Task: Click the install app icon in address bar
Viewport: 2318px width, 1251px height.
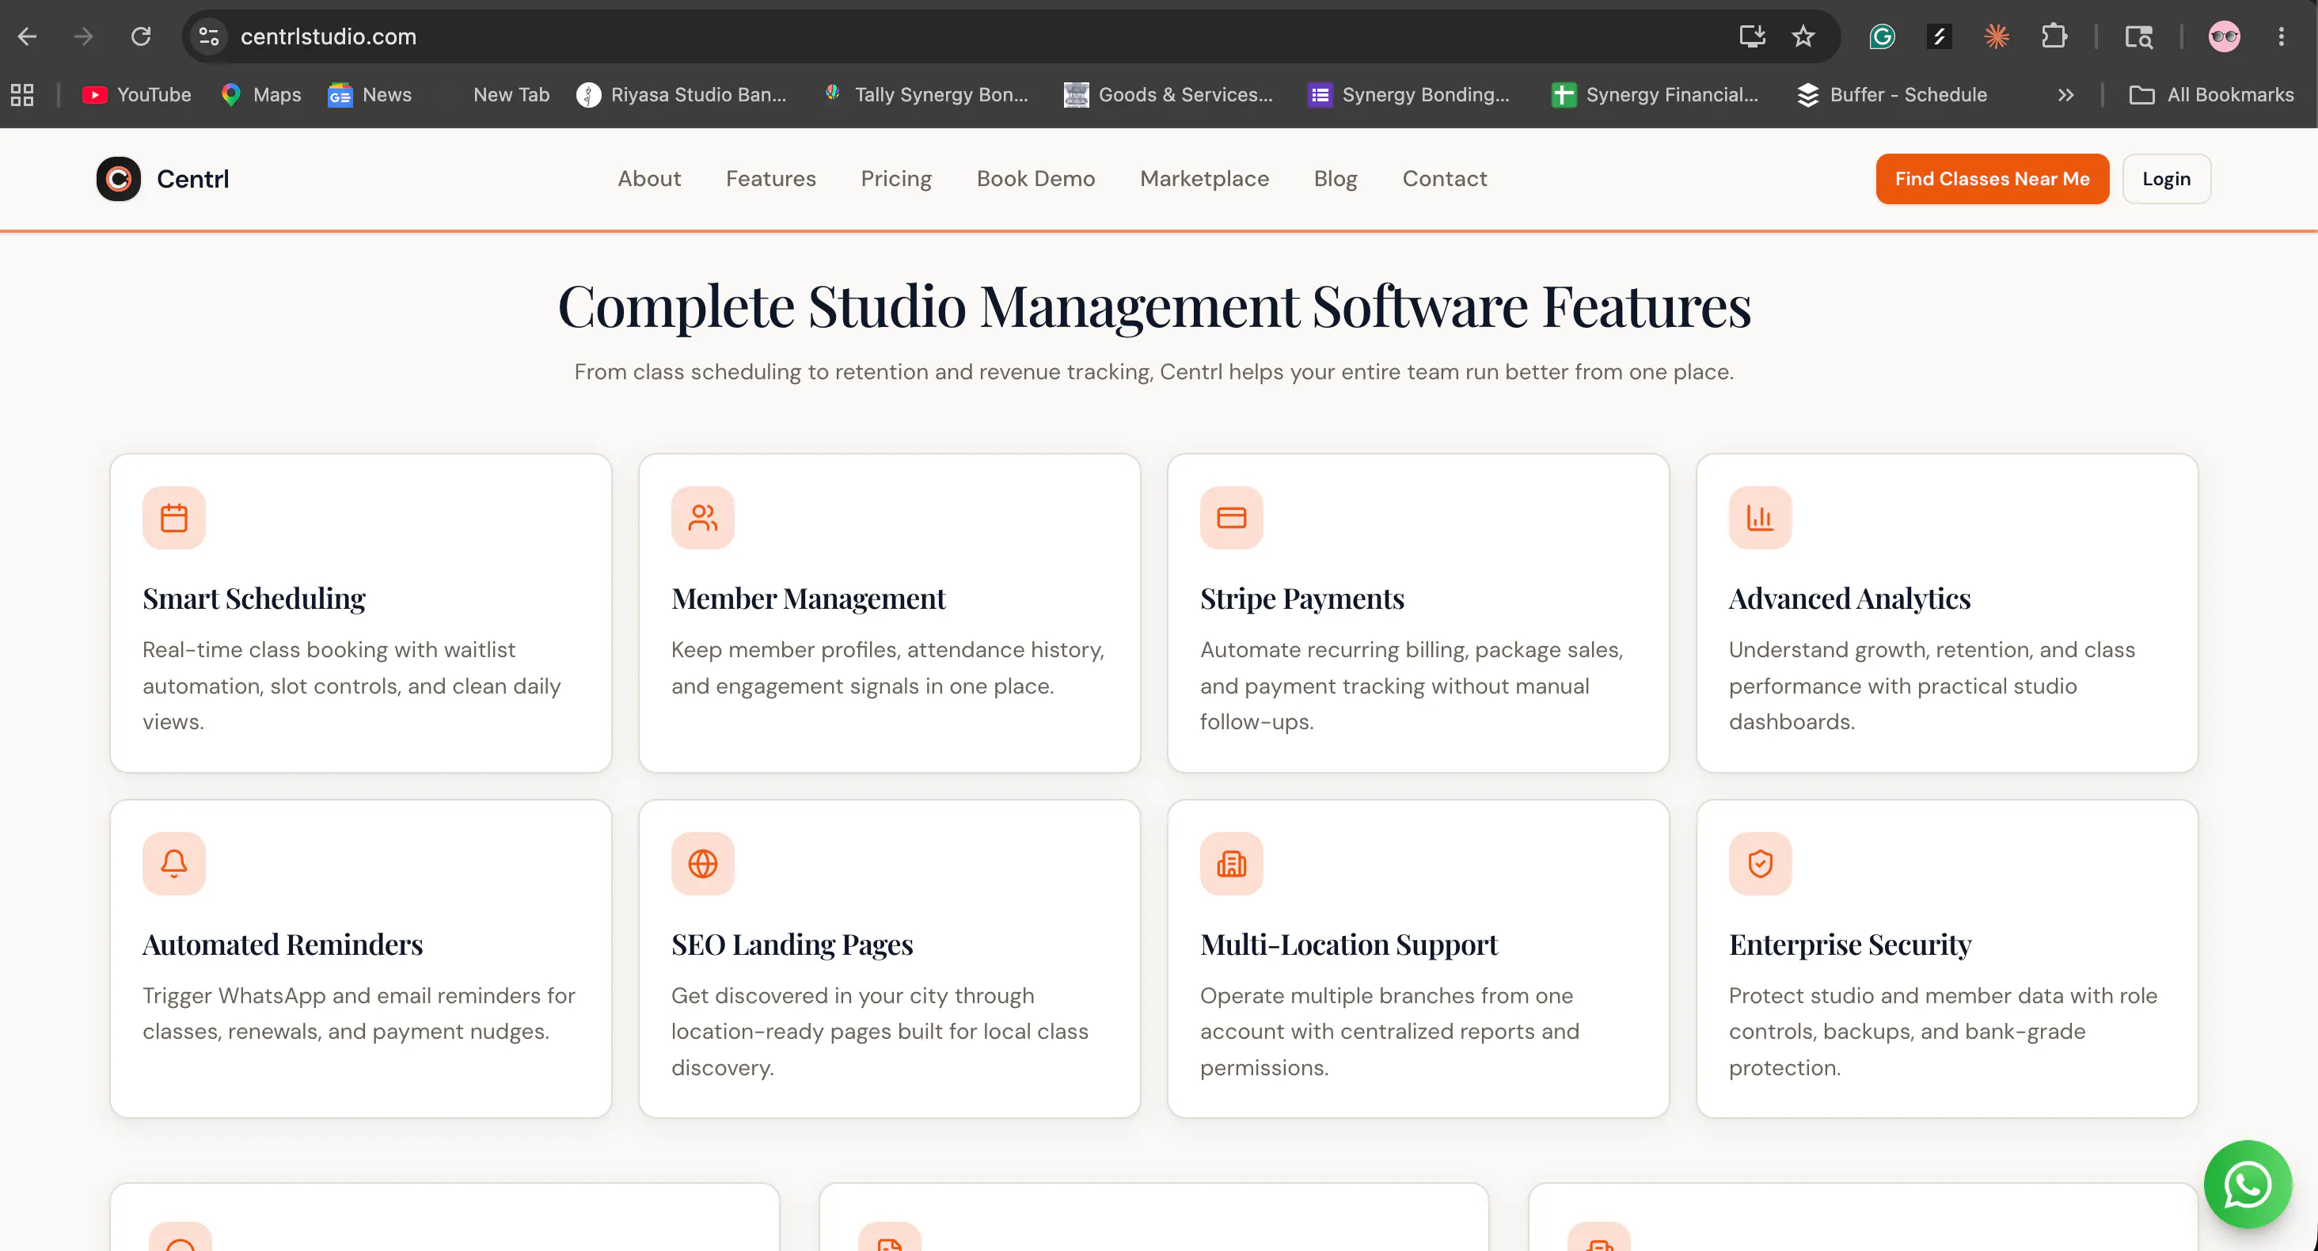Action: [x=1751, y=36]
